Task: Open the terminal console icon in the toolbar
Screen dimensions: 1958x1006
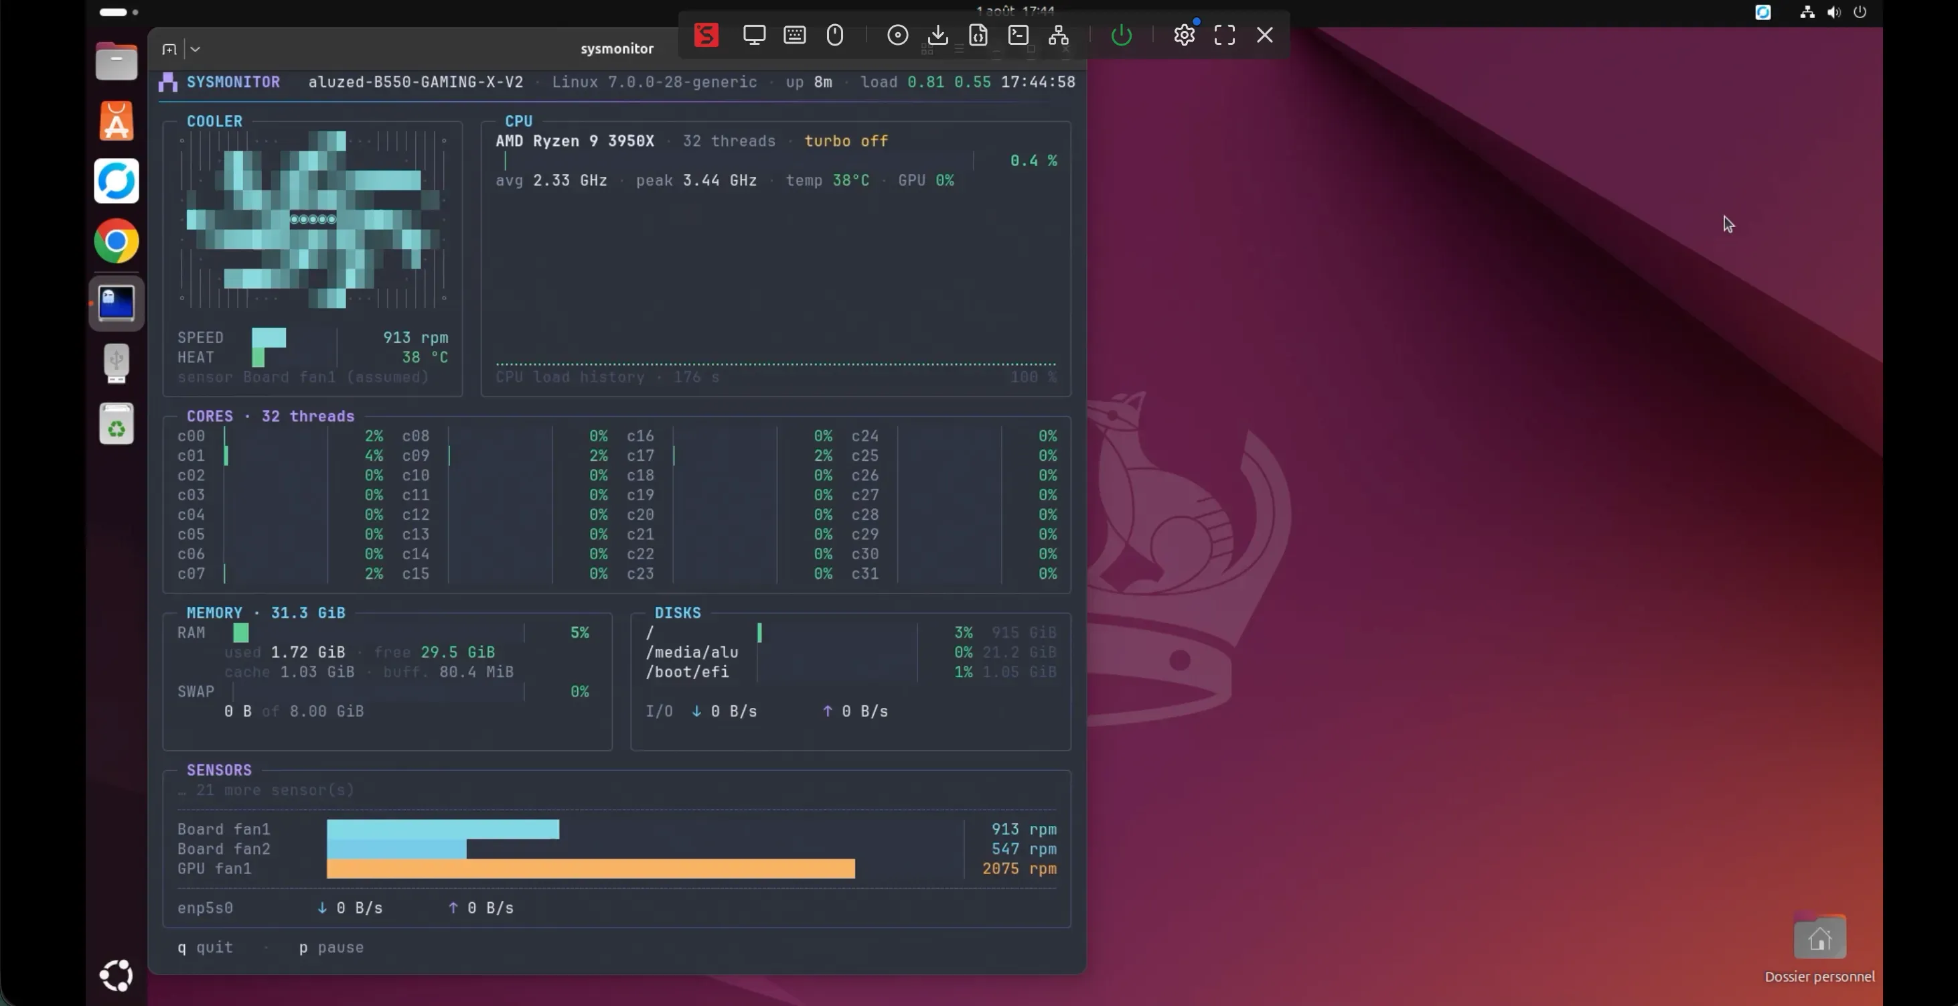Action: pyautogui.click(x=1018, y=35)
